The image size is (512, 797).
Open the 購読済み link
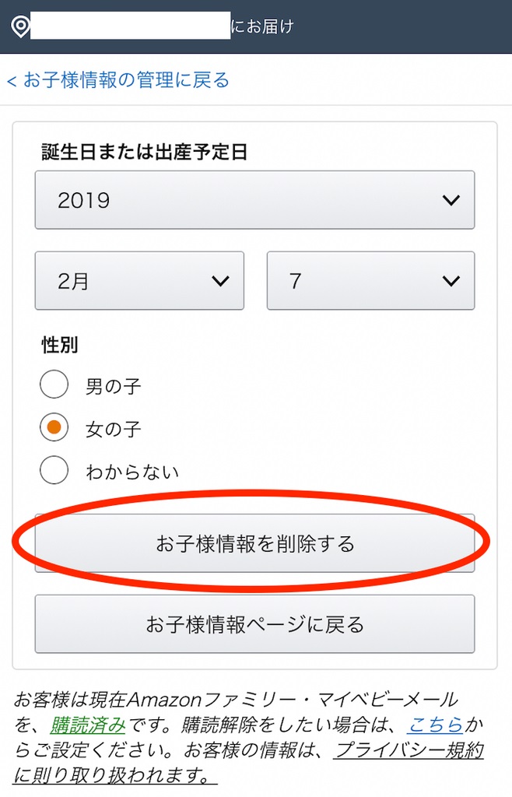(87, 725)
